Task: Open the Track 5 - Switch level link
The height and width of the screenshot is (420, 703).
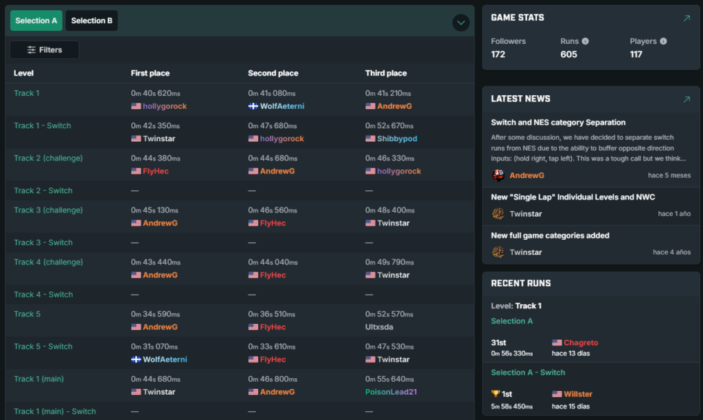Action: point(43,347)
